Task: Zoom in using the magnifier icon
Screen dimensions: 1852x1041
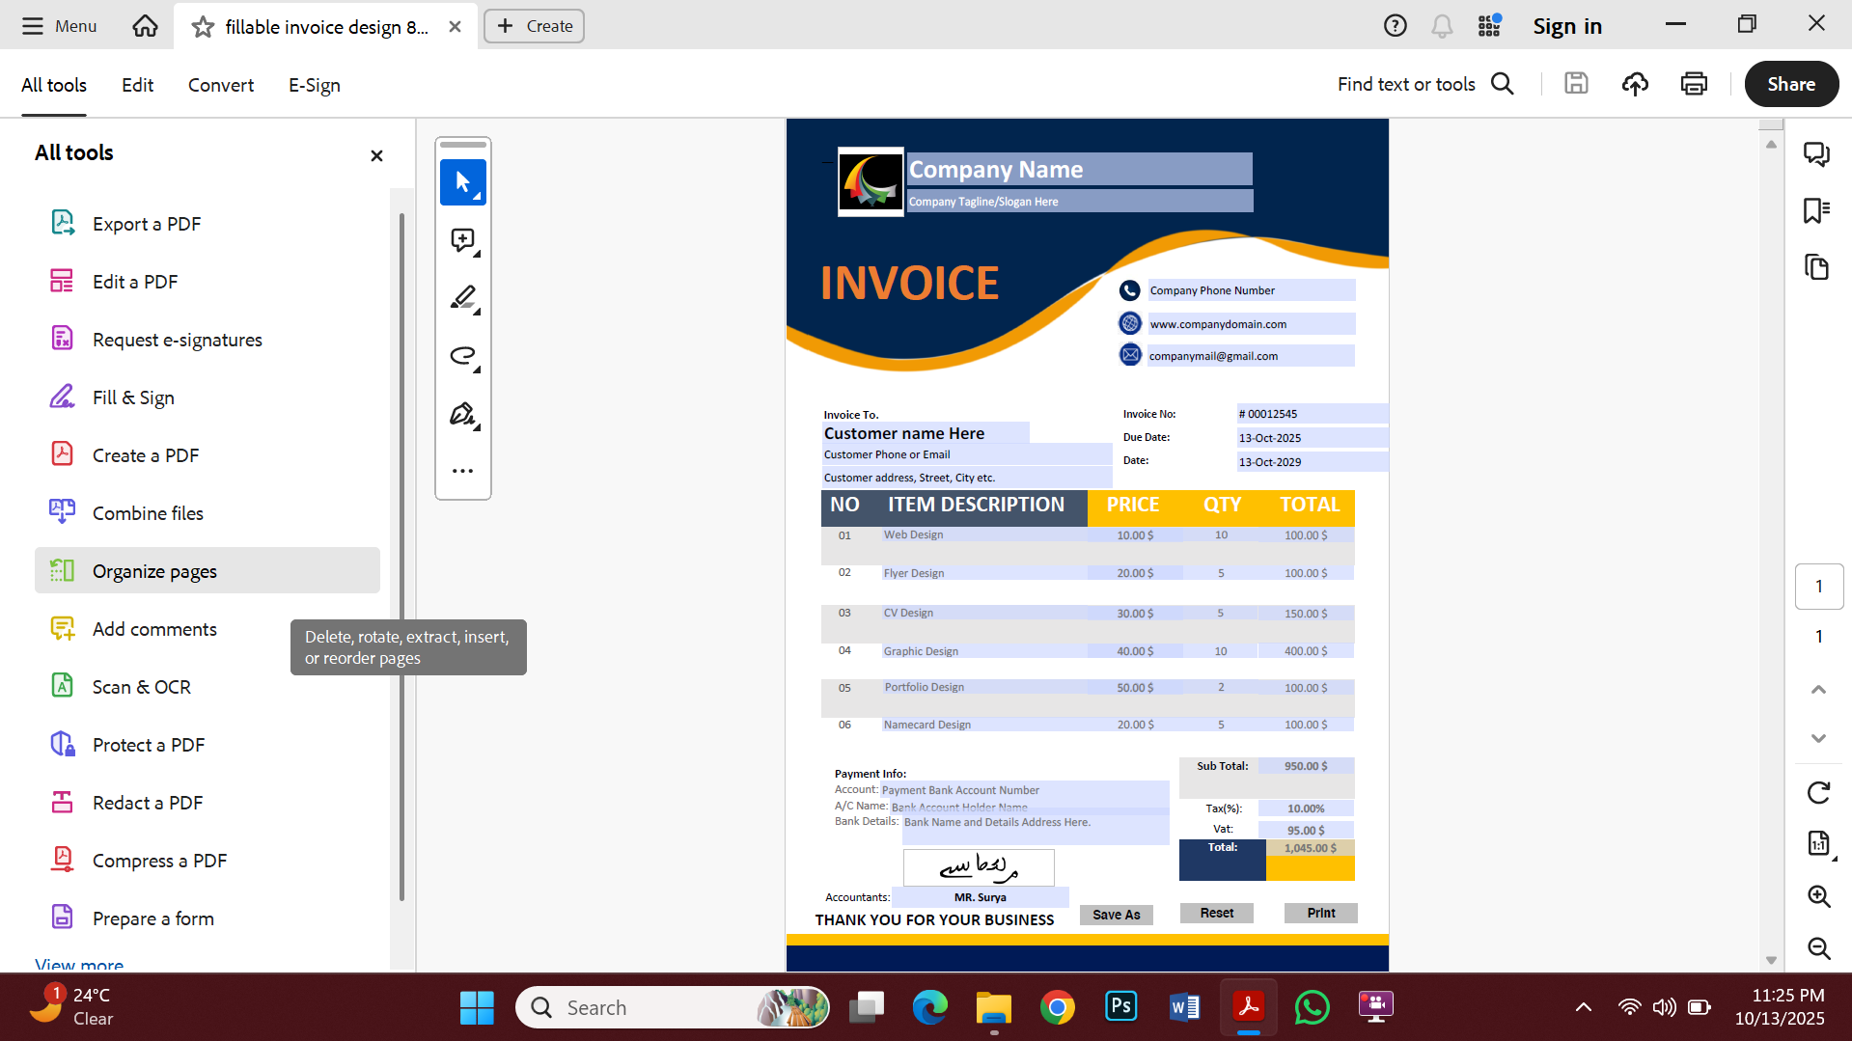Action: [x=1819, y=896]
